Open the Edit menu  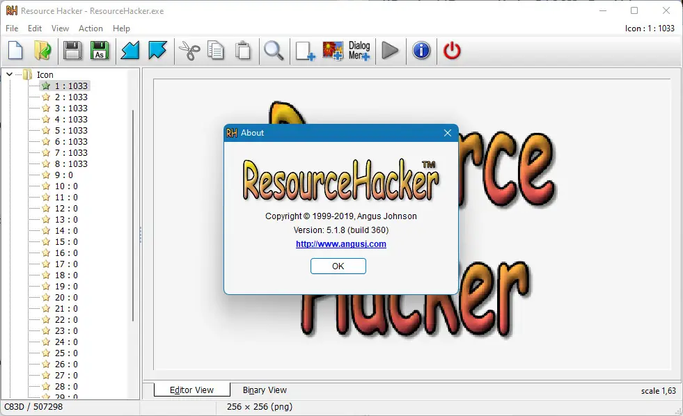coord(35,29)
